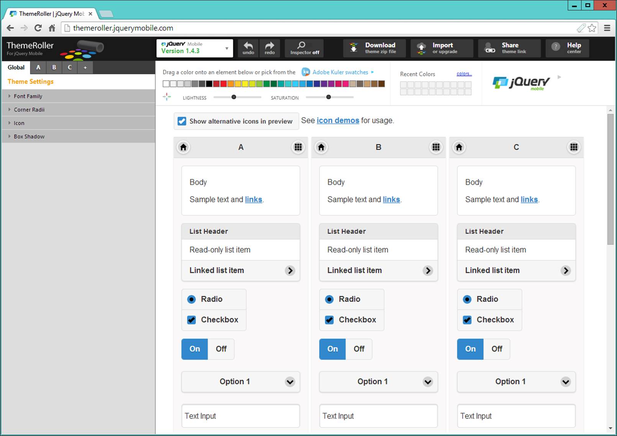Select the Radio button in swatch A

191,299
